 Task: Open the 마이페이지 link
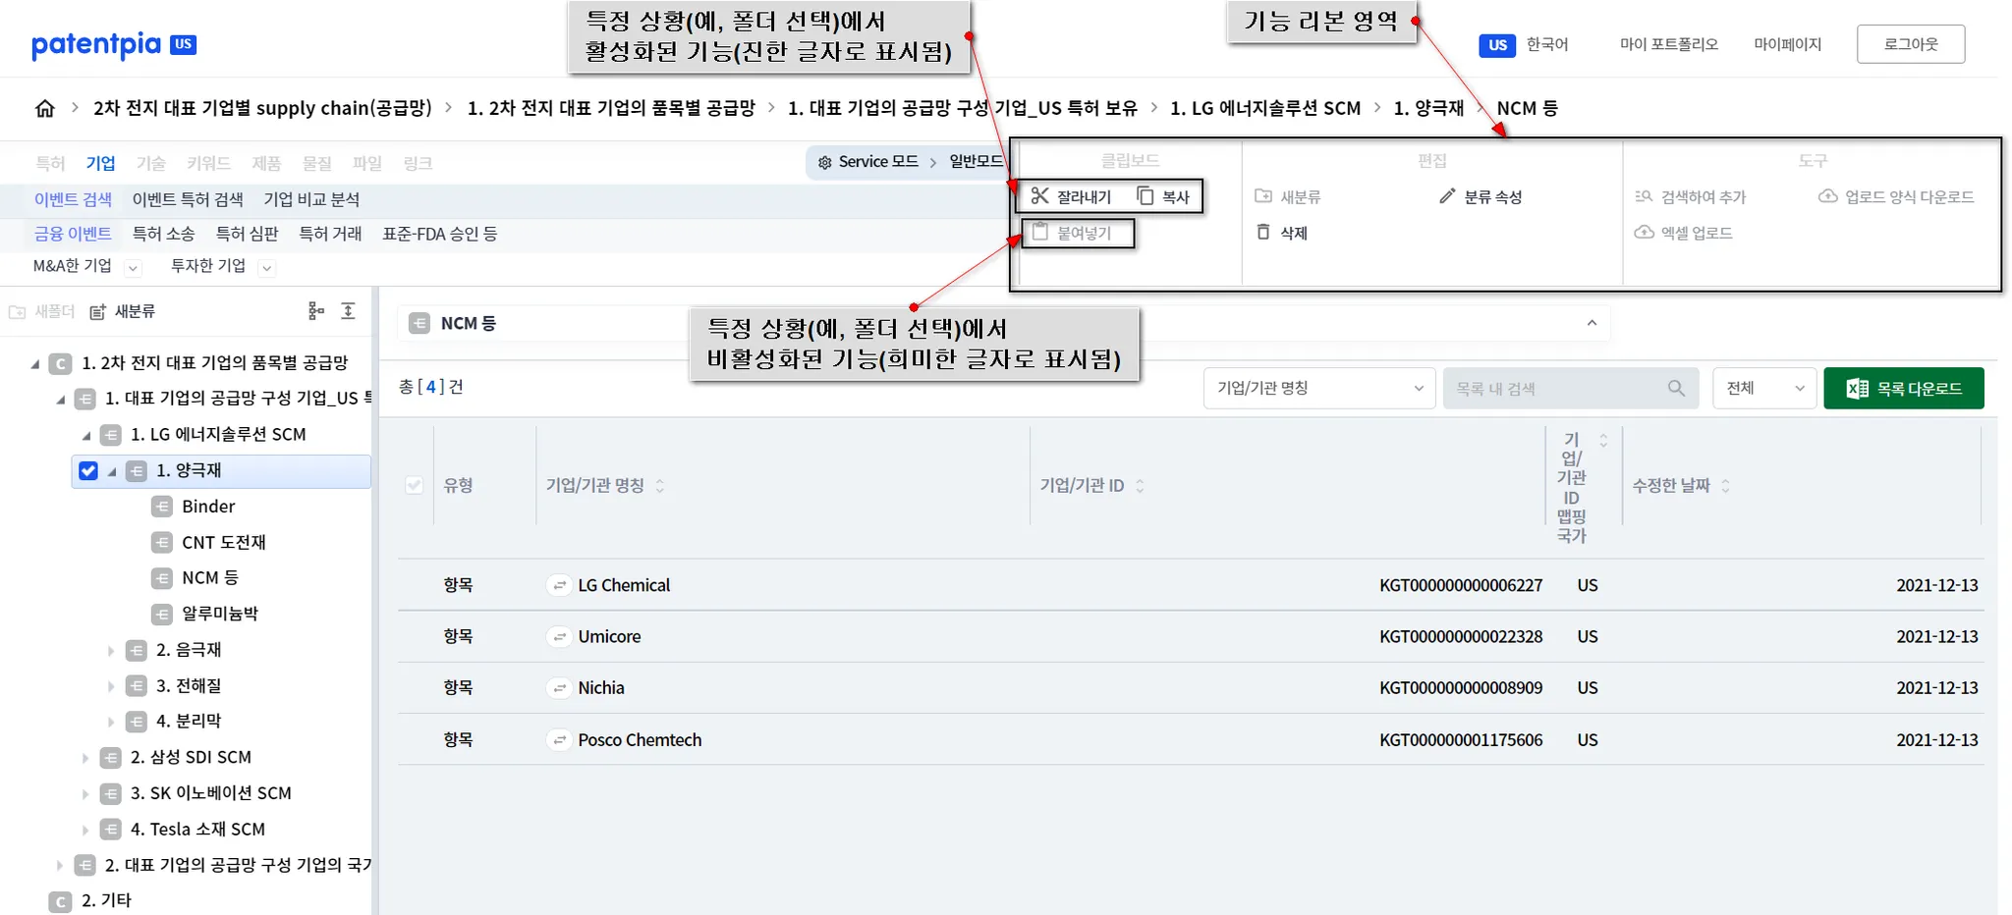click(x=1788, y=44)
